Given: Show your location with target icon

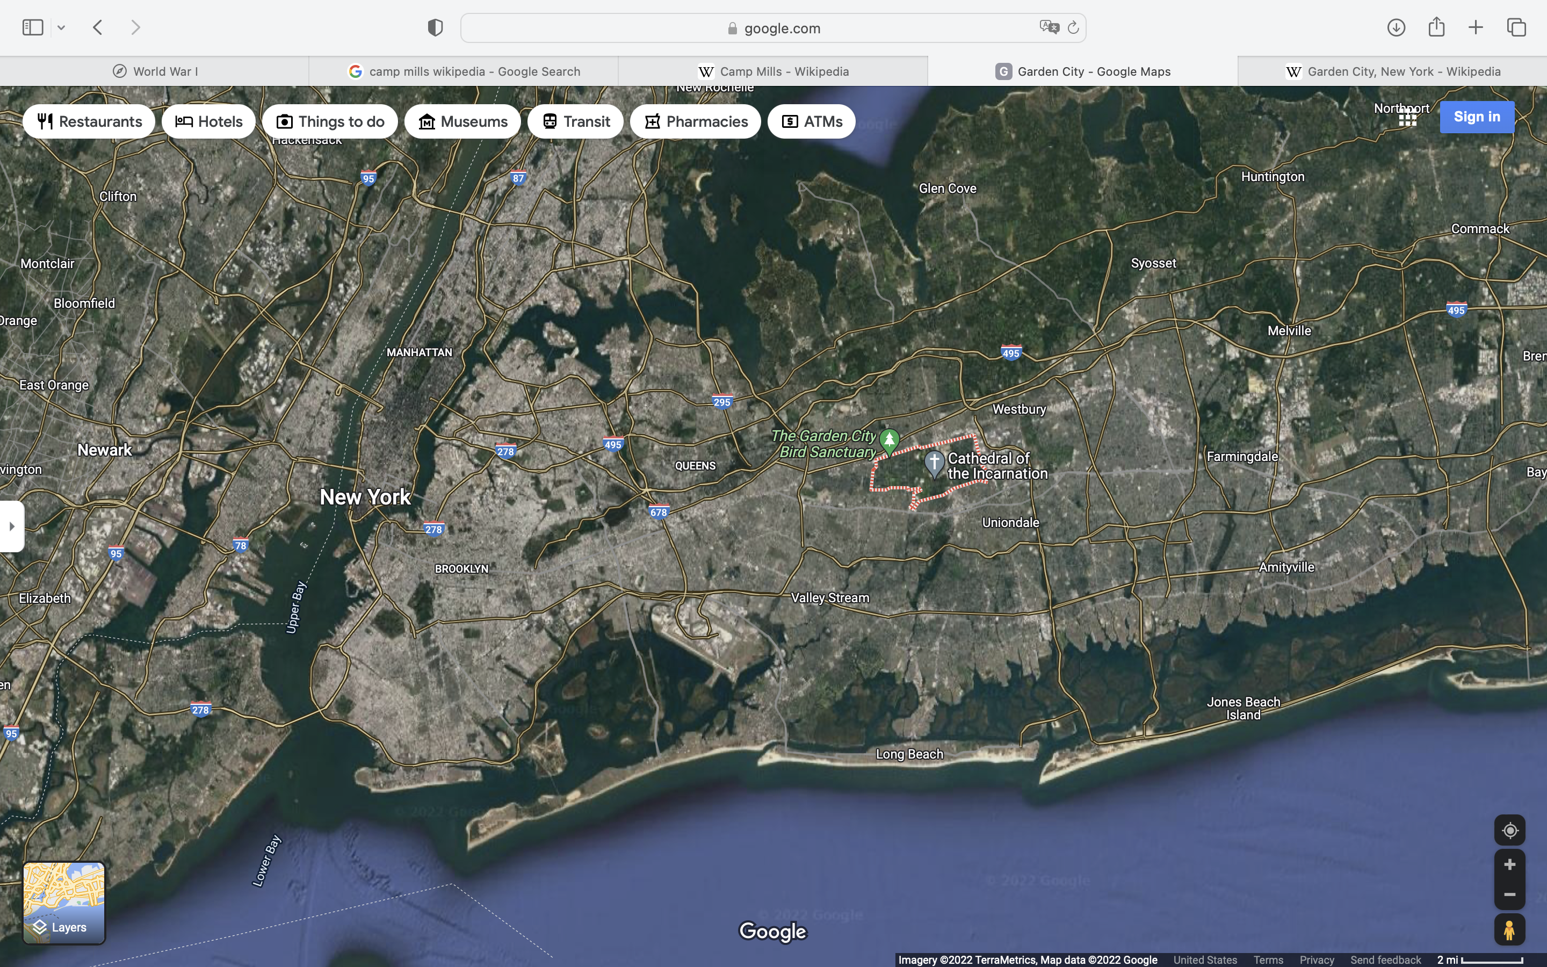Looking at the screenshot, I should (x=1509, y=830).
